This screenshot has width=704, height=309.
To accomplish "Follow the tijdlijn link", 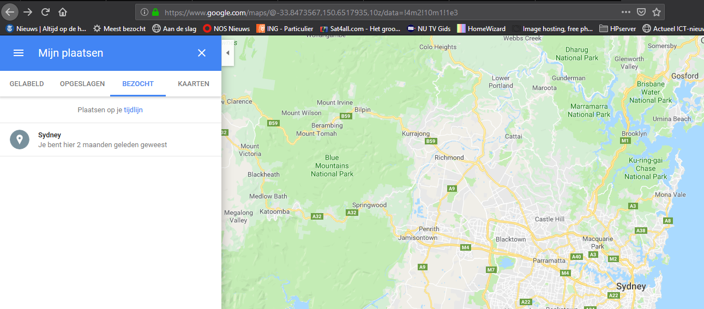I will click(x=133, y=110).
